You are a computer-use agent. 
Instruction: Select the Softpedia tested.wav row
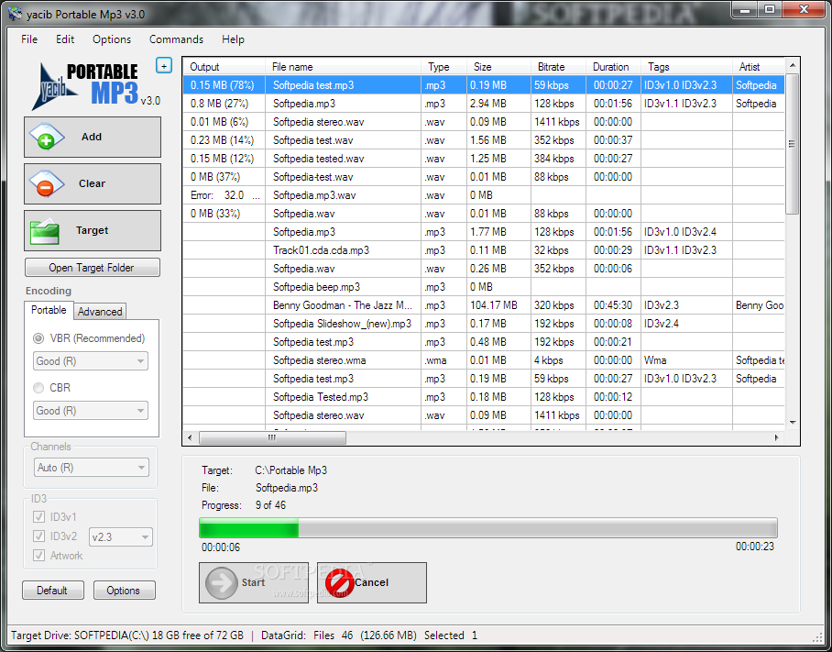click(x=484, y=159)
